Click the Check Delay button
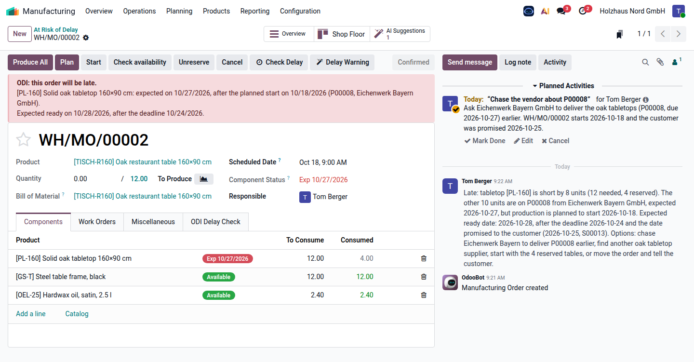 (x=279, y=62)
